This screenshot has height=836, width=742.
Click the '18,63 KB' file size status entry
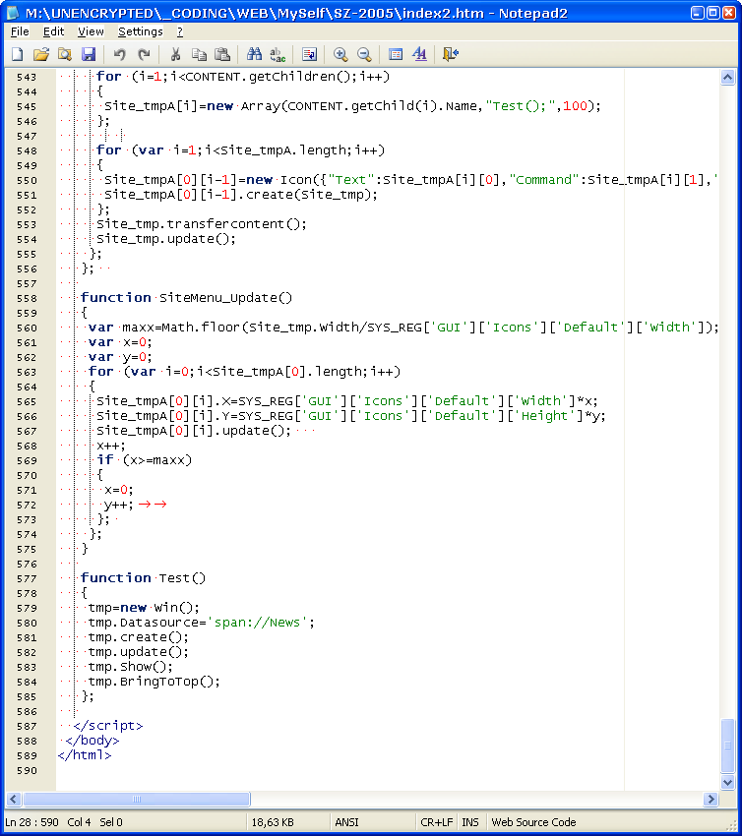coord(273,822)
